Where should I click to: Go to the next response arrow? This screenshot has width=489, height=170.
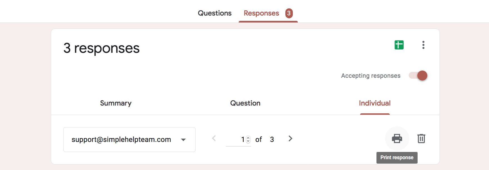click(x=290, y=138)
